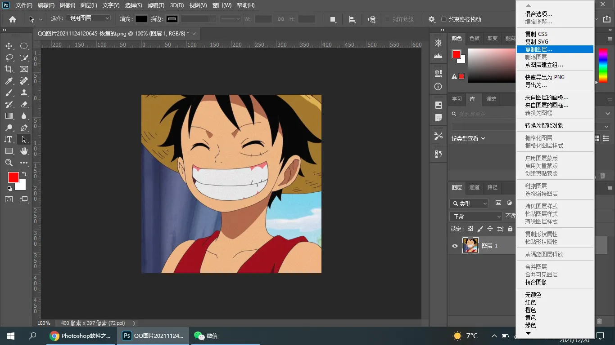Select the Move tool
Screen dimensions: 615x345
(x=9, y=46)
